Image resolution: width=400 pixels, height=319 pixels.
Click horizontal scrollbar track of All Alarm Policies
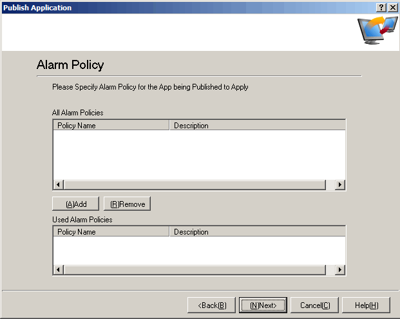[x=193, y=185]
